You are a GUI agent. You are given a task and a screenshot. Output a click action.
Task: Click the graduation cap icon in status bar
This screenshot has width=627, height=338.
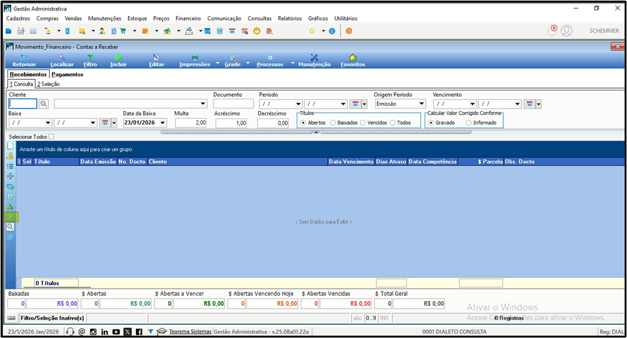tap(162, 332)
